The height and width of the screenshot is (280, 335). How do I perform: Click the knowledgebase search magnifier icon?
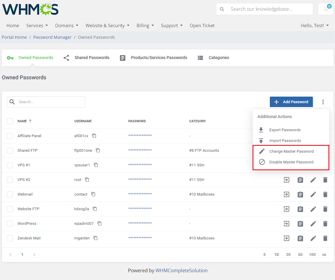222,9
